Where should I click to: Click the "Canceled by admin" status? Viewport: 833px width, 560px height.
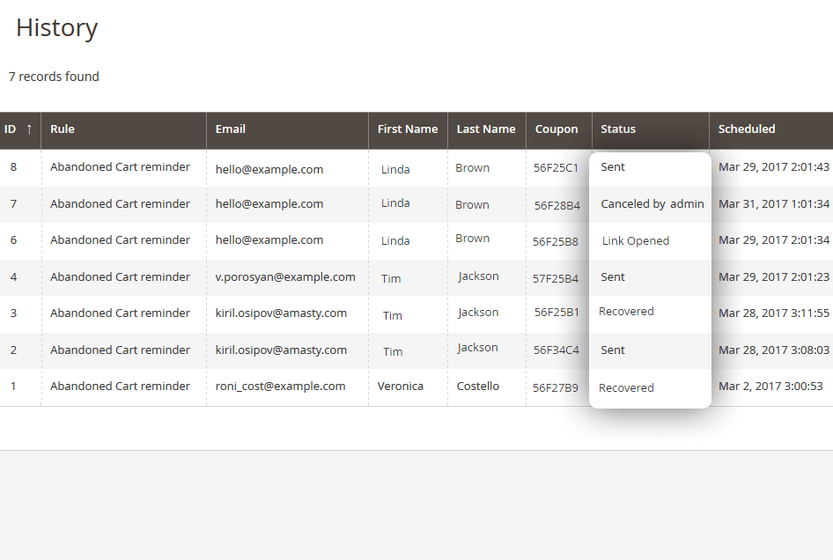click(652, 204)
